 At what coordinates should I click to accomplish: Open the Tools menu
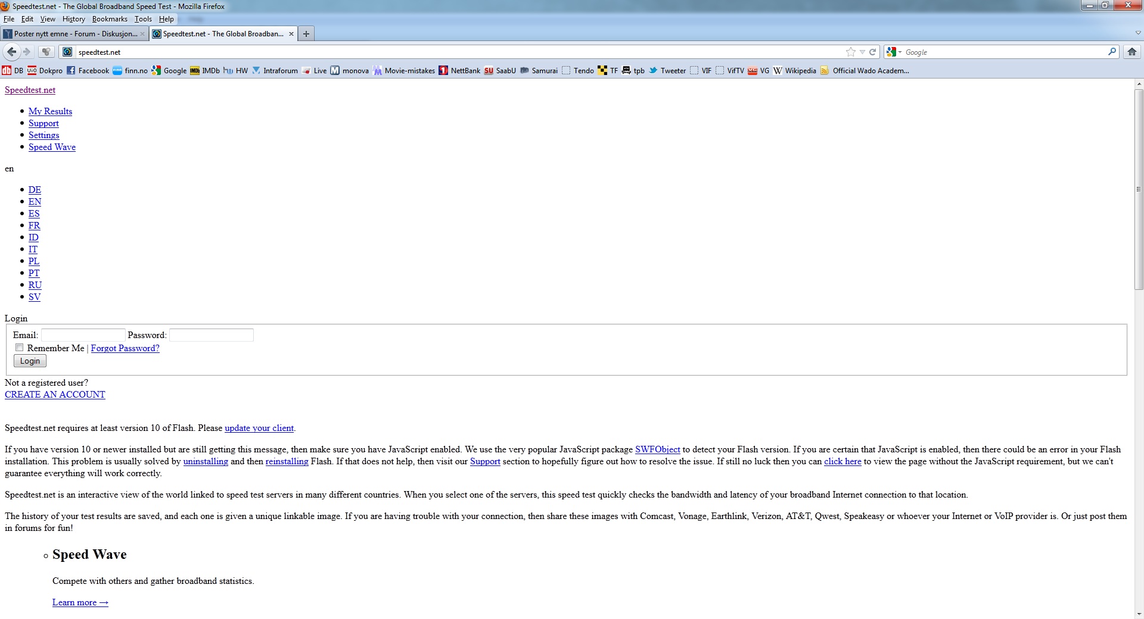coord(143,19)
